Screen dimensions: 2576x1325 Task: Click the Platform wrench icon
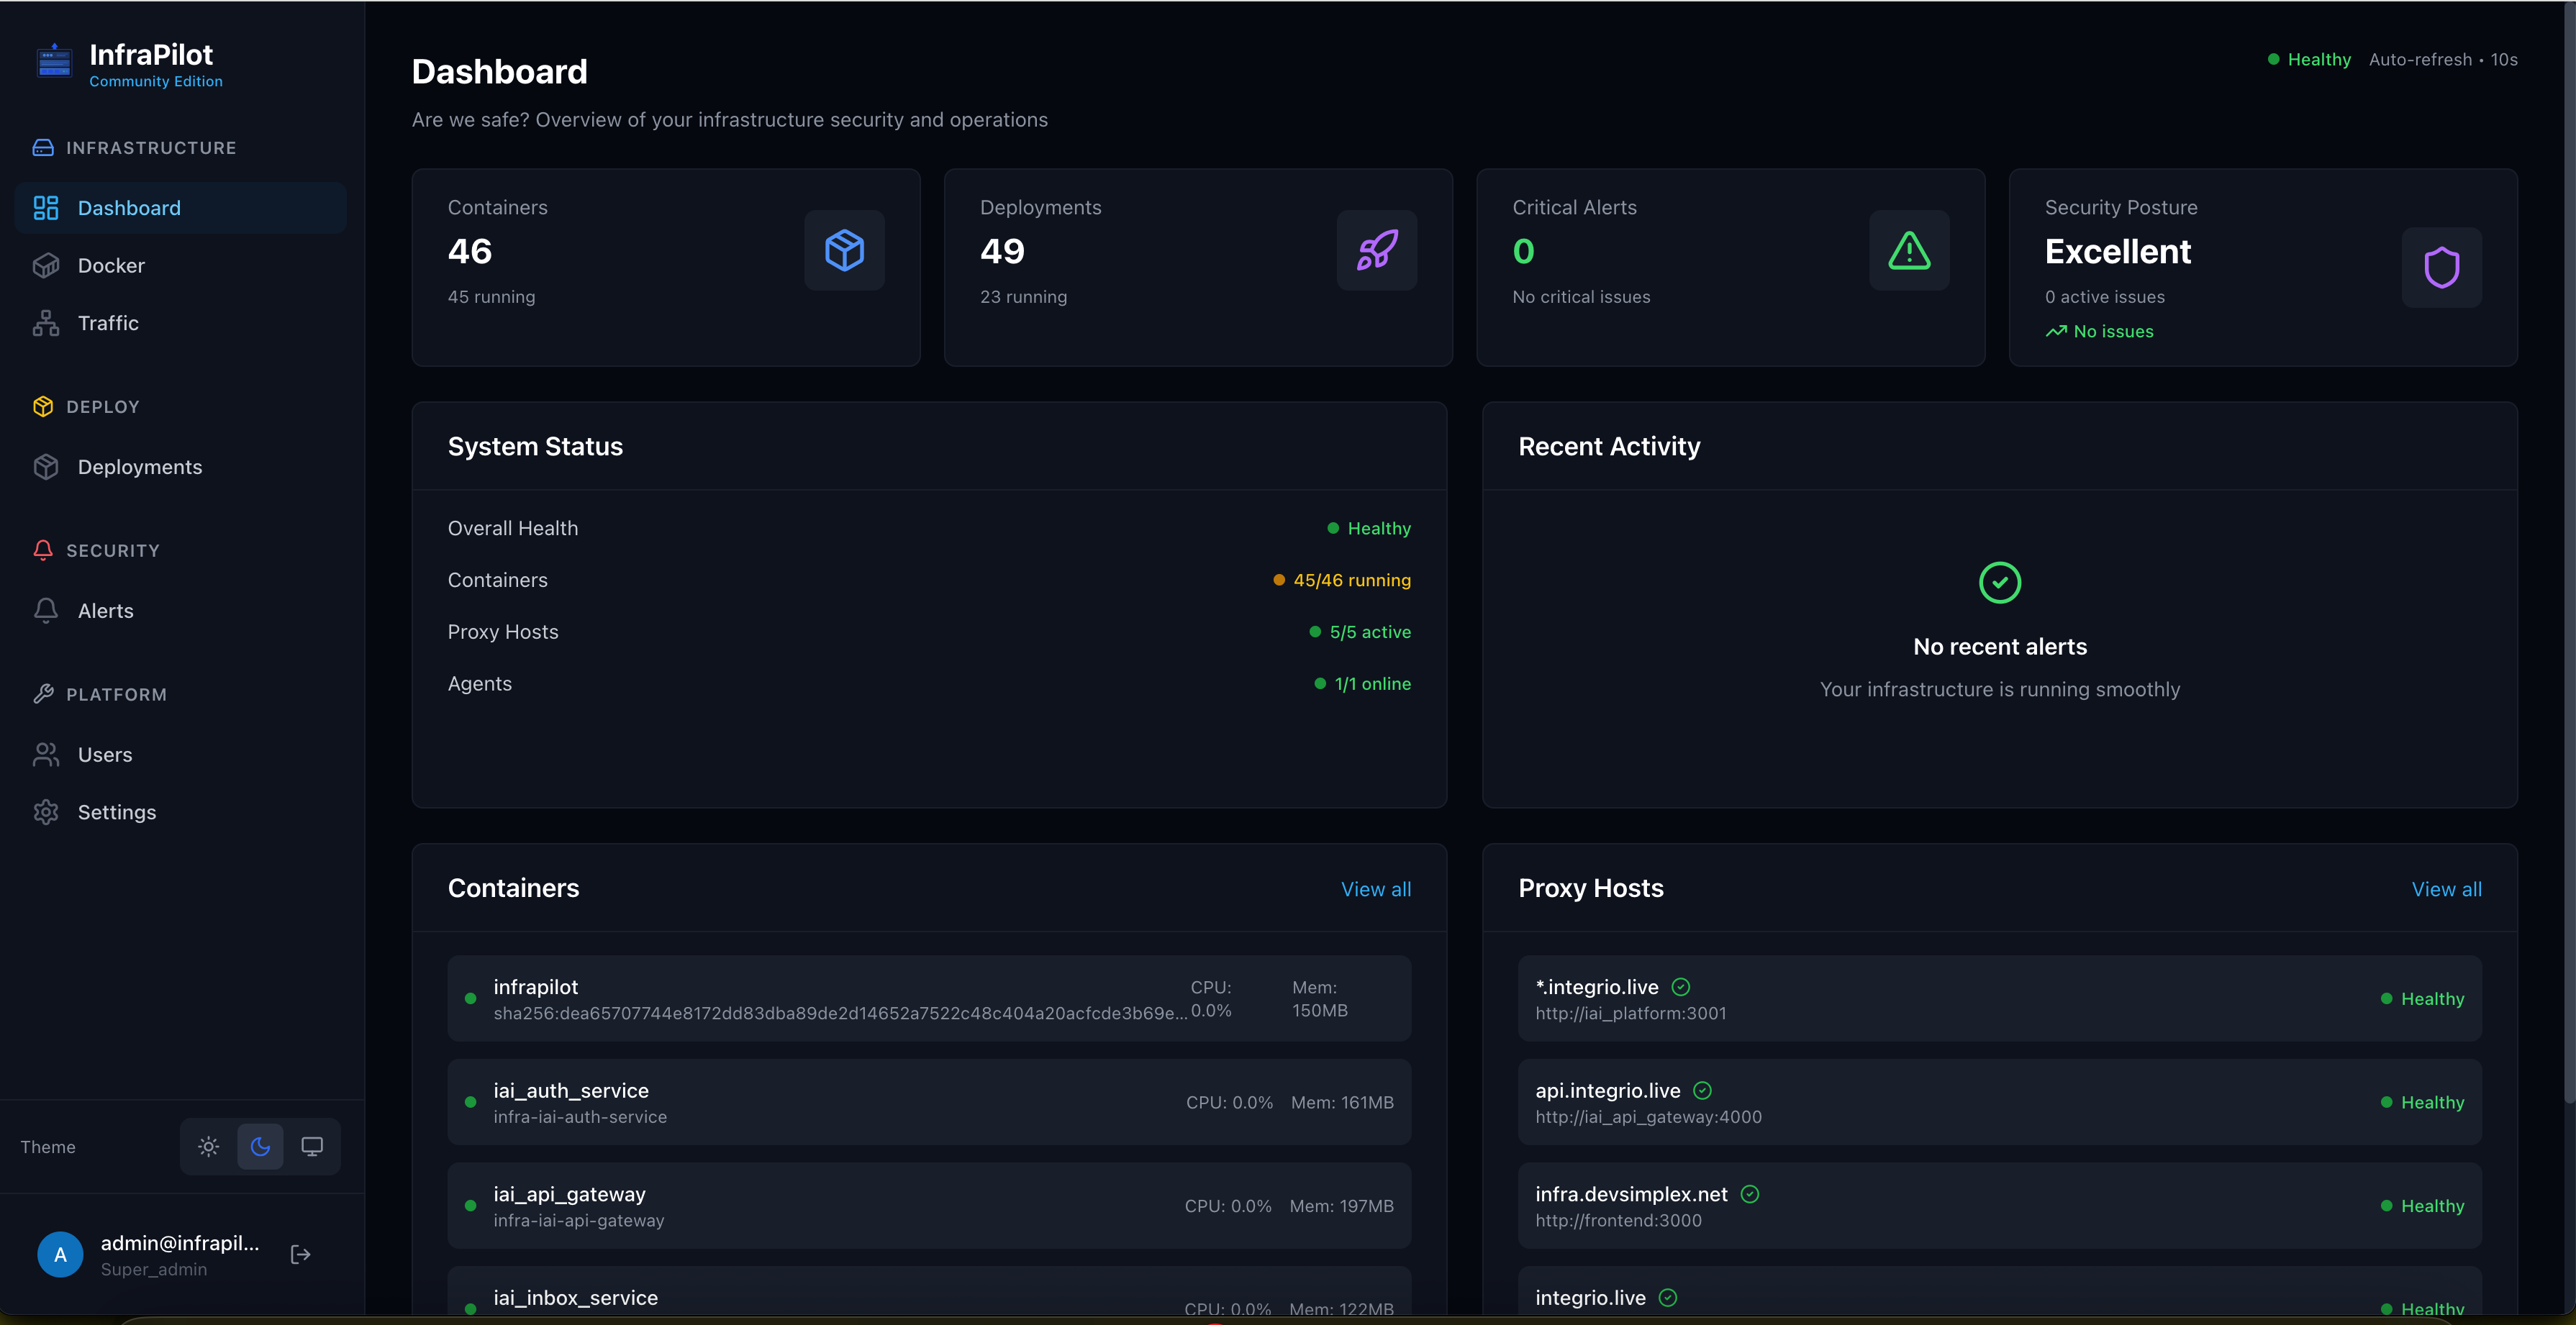pyautogui.click(x=43, y=694)
